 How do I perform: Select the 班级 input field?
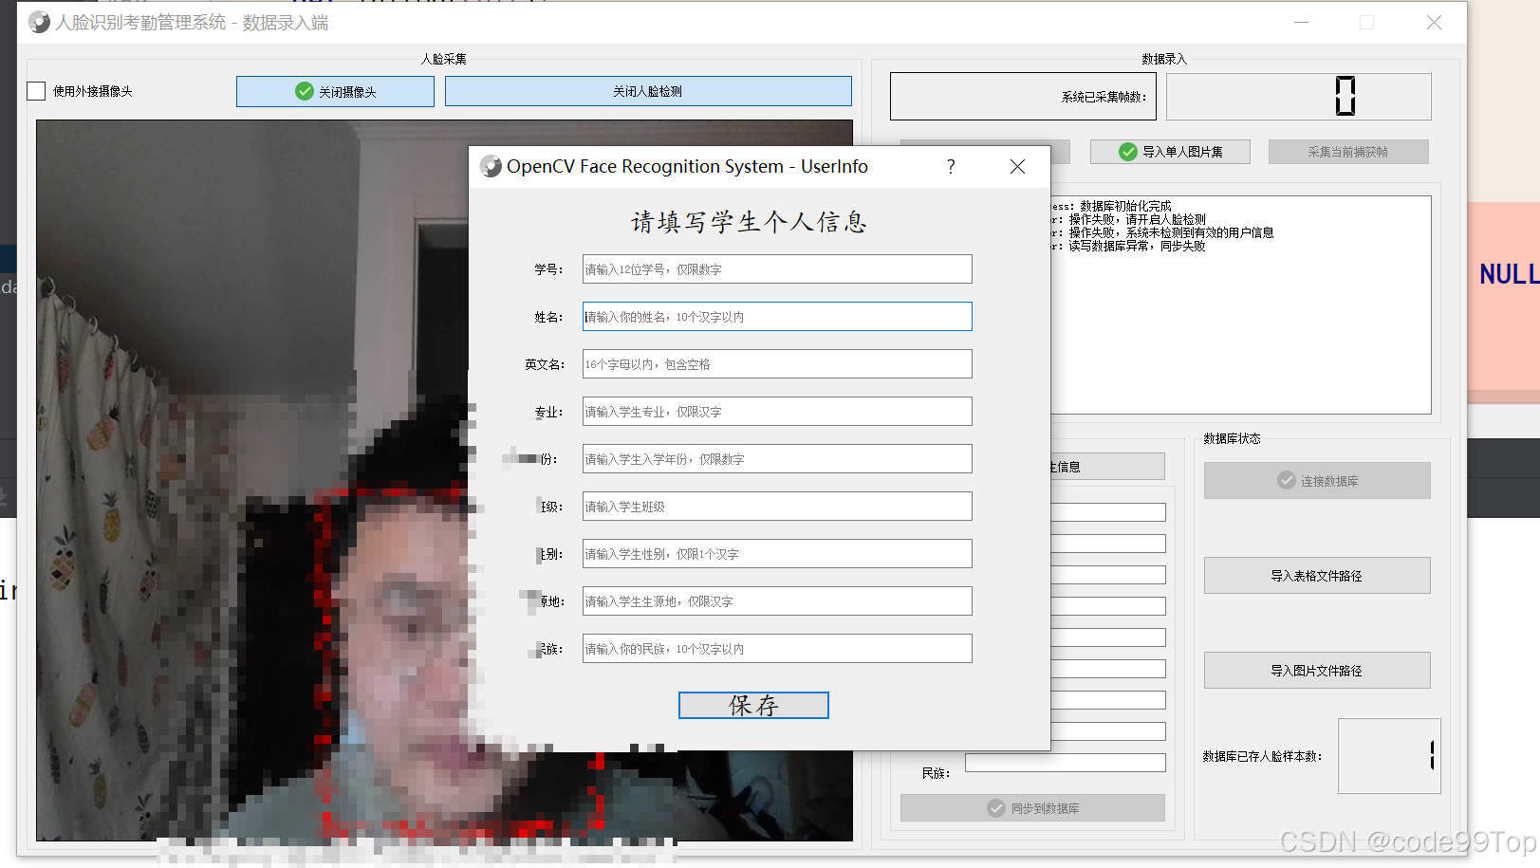[x=776, y=506]
